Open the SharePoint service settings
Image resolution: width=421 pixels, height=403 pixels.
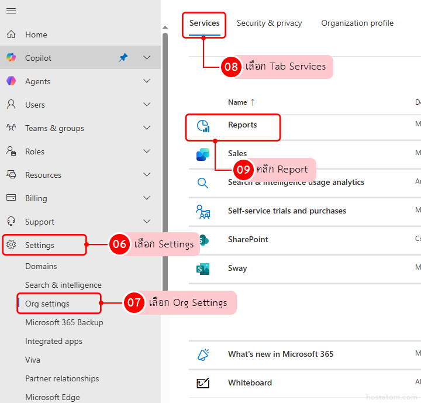[x=248, y=240]
